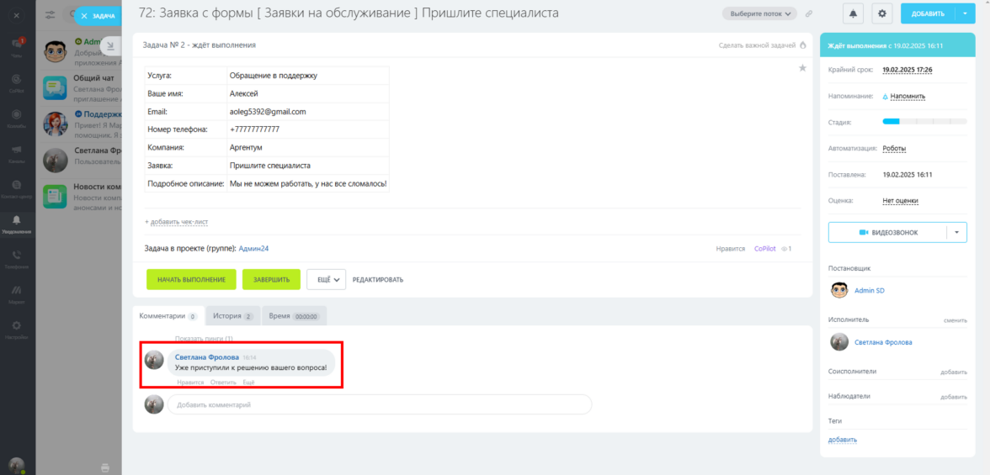This screenshot has width=990, height=475.
Task: Click the stage progress bar
Action: click(x=924, y=121)
